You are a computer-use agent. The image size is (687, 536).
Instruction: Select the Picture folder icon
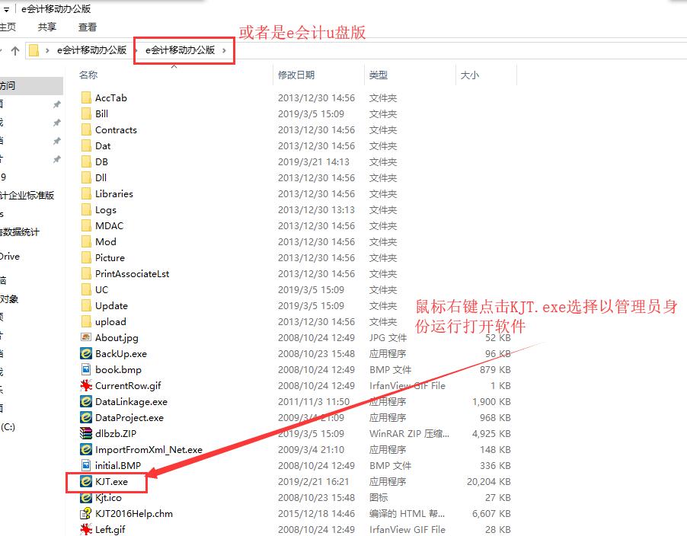point(86,257)
